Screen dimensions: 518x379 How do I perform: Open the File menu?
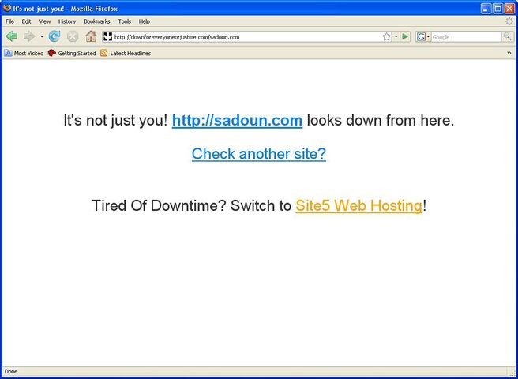pos(10,21)
